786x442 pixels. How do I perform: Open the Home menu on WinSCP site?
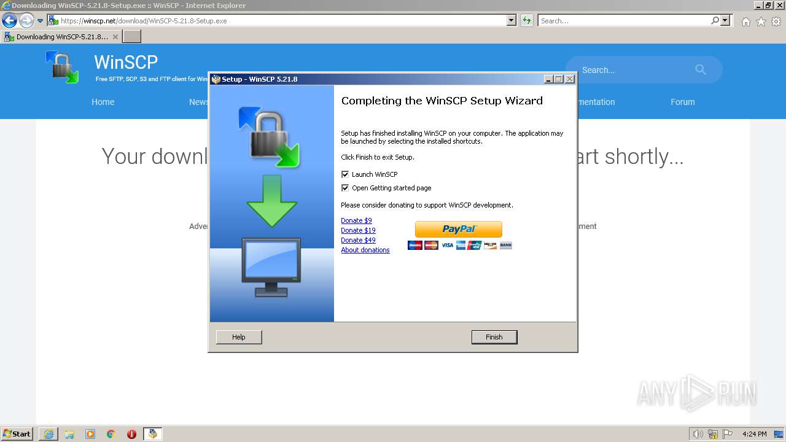[103, 102]
